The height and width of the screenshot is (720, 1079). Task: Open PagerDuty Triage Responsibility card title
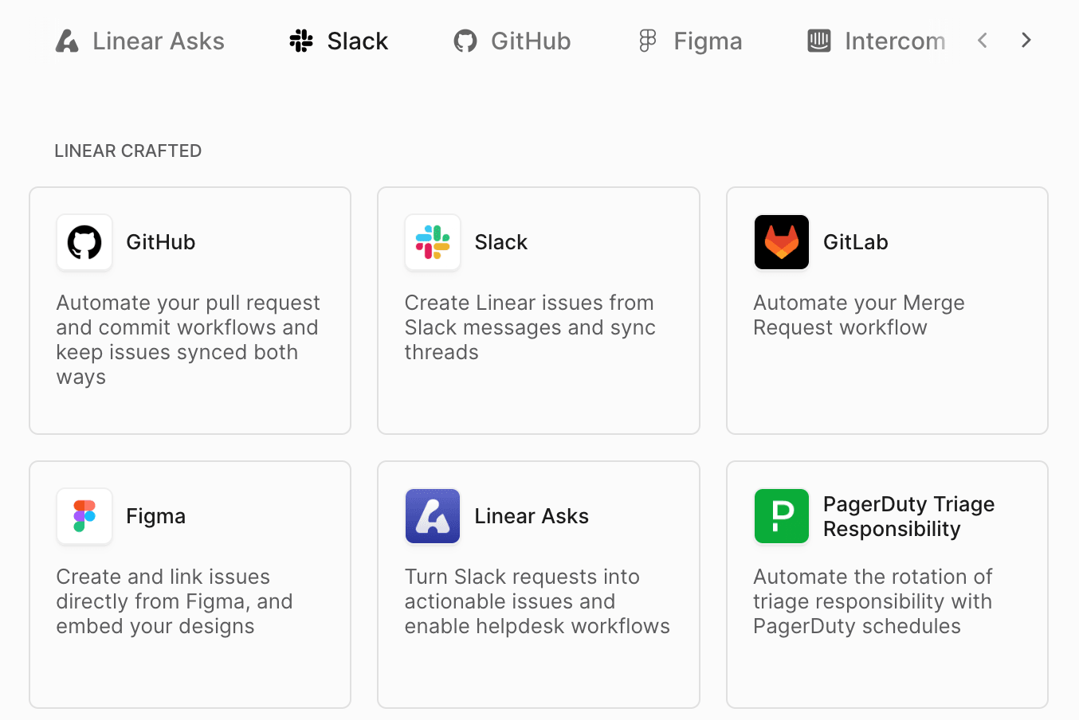pos(909,516)
